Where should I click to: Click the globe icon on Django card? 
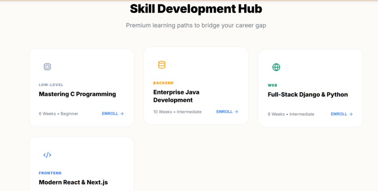[x=276, y=67]
